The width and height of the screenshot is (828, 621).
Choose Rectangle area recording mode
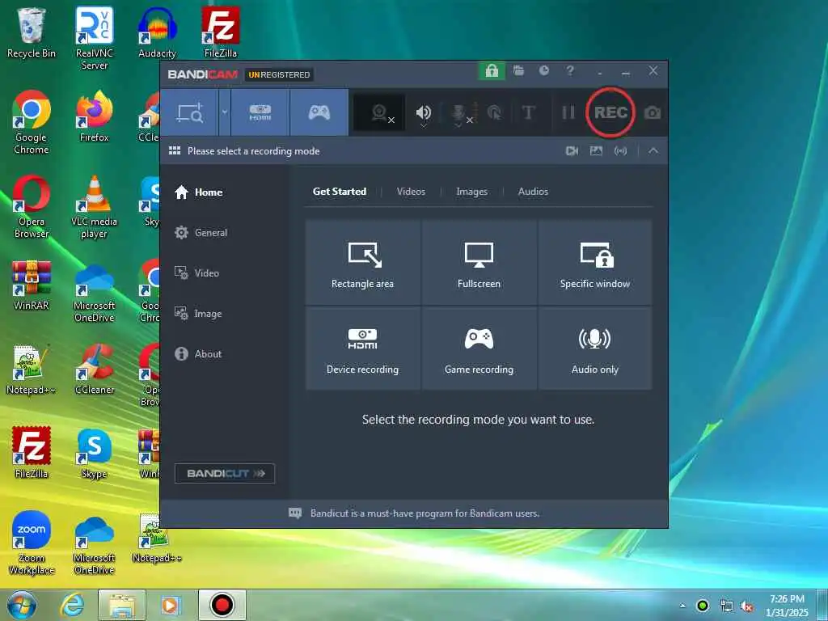(363, 263)
